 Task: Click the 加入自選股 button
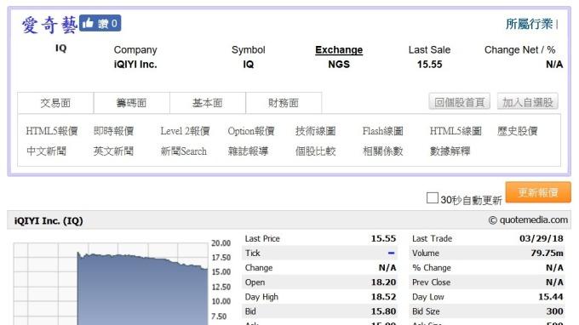click(x=528, y=101)
